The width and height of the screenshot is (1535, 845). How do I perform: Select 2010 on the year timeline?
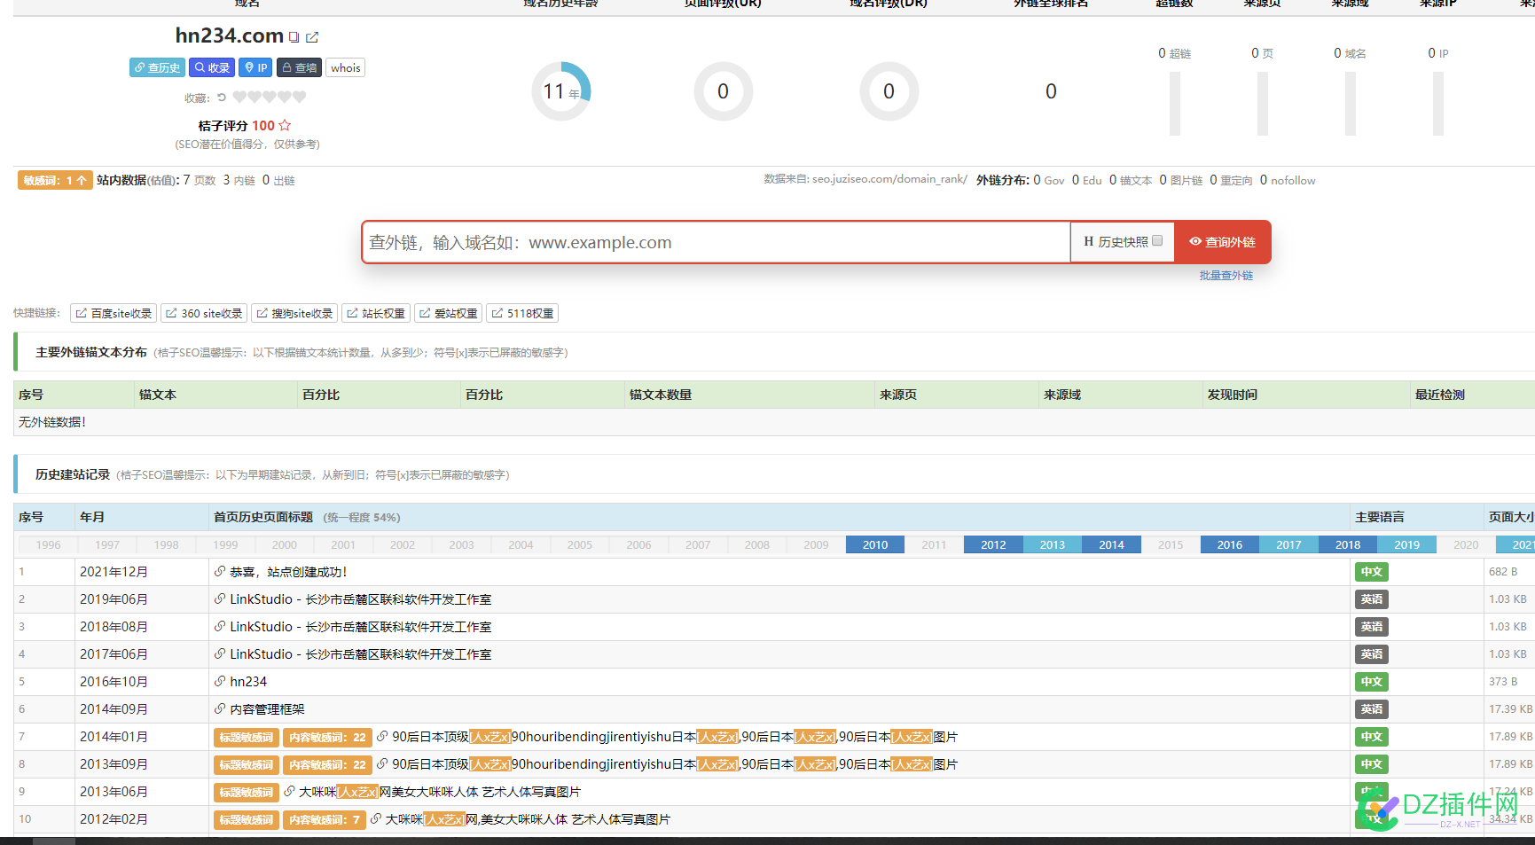tap(875, 544)
